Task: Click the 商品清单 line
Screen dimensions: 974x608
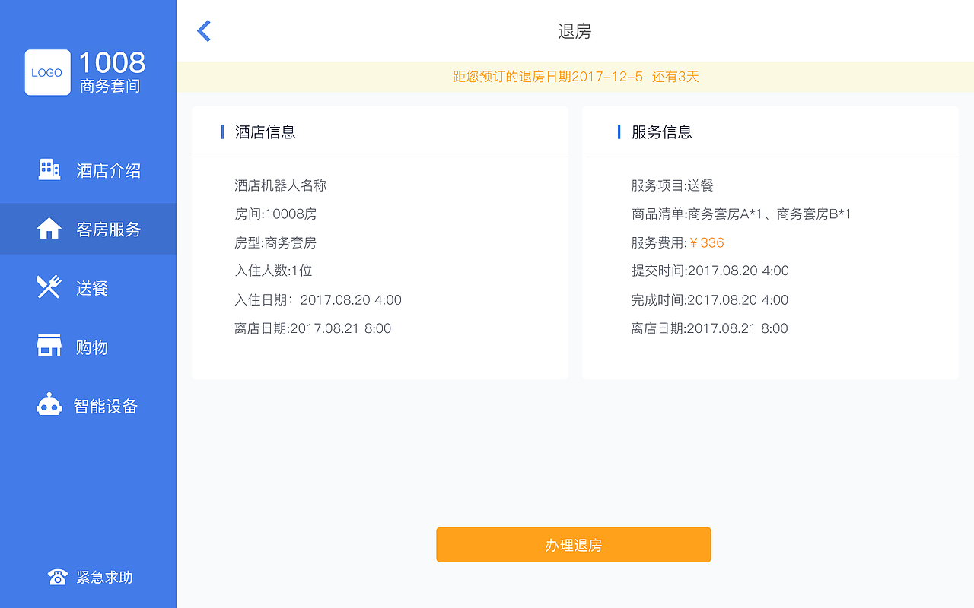Action: (741, 214)
